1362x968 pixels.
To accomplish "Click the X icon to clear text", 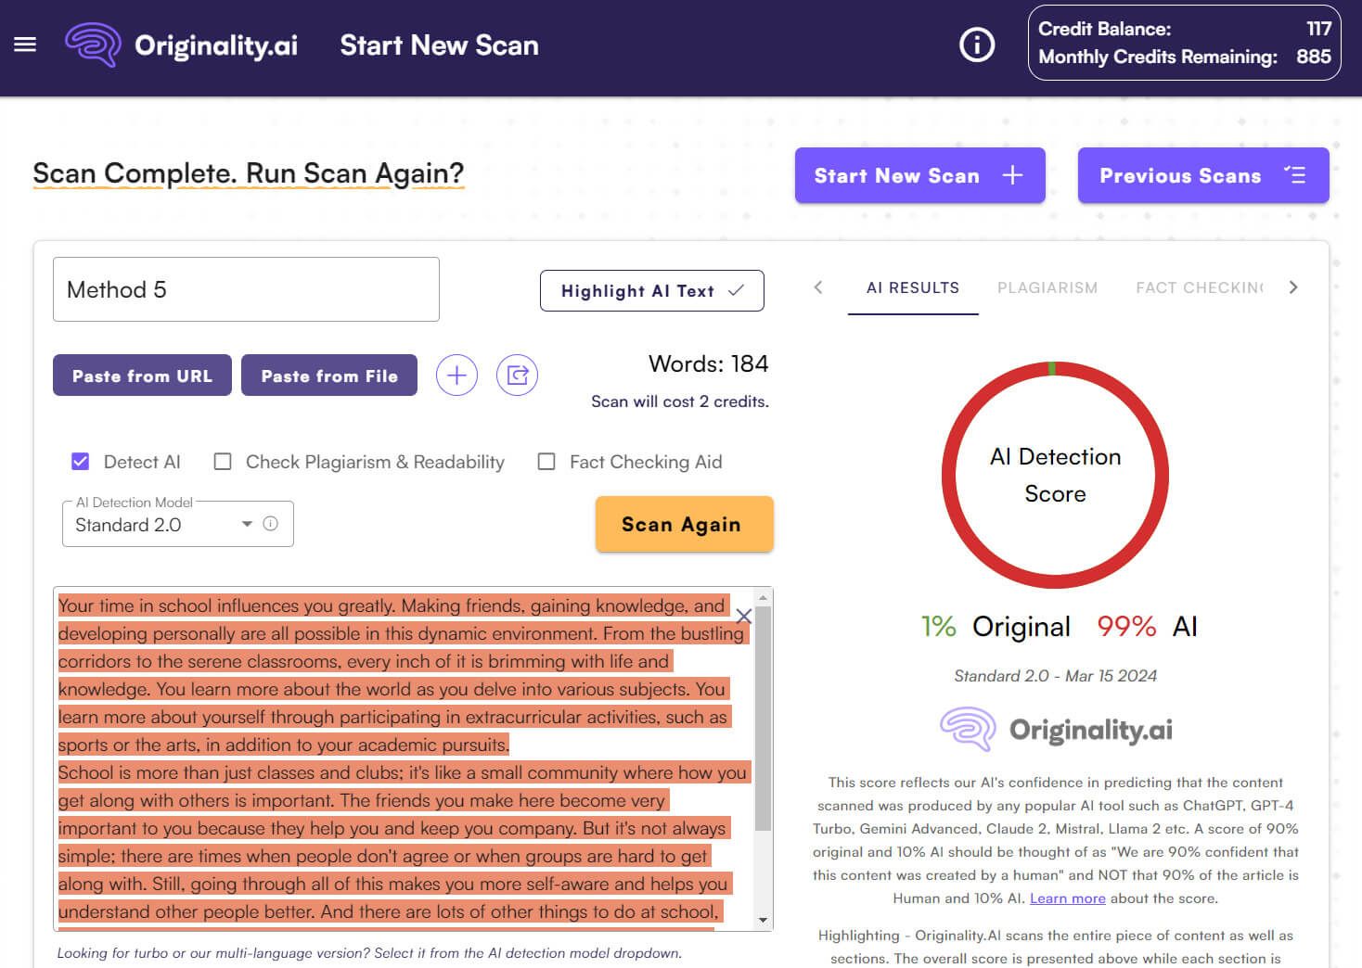I will coord(743,616).
